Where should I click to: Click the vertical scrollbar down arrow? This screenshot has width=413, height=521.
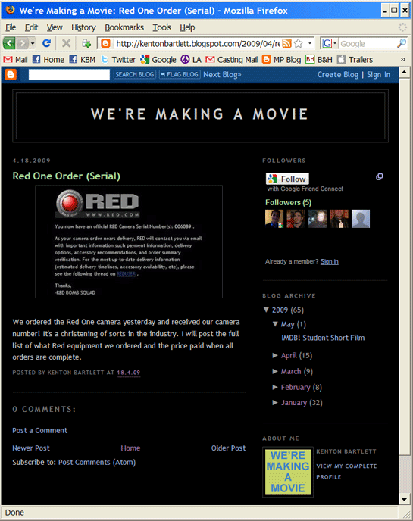405,499
